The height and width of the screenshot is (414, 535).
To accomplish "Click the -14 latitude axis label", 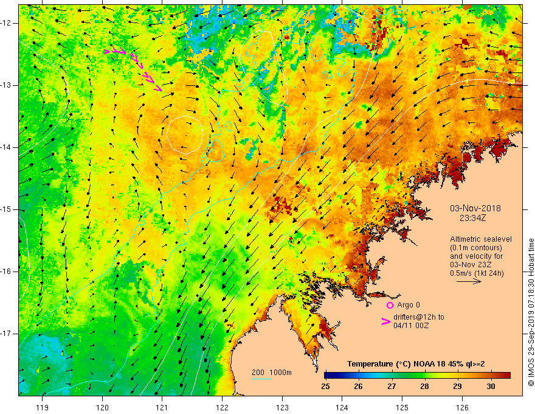I will click(6, 147).
